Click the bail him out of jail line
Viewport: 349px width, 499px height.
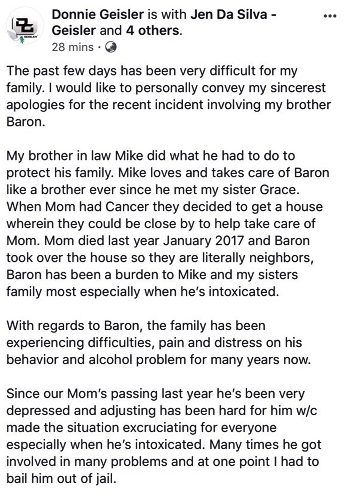(61, 479)
